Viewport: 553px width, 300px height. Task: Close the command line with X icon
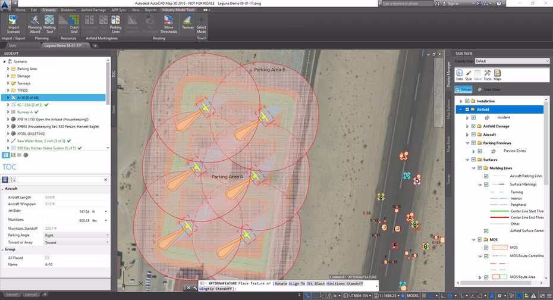click(x=188, y=288)
